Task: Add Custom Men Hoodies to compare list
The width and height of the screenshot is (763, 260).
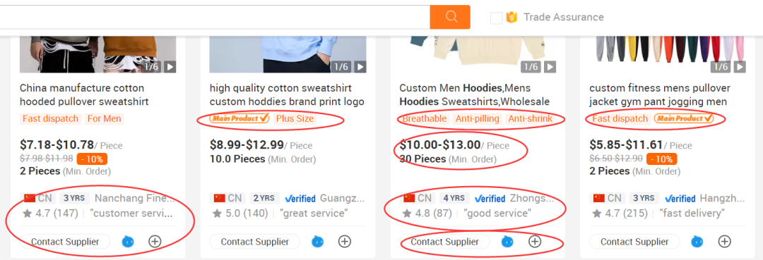Action: pyautogui.click(x=534, y=241)
